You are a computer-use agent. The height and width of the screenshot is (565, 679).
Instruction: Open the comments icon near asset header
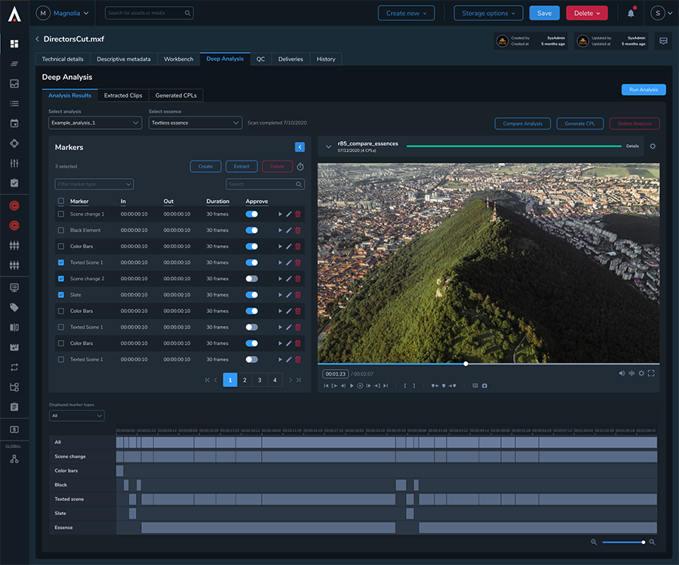[663, 41]
